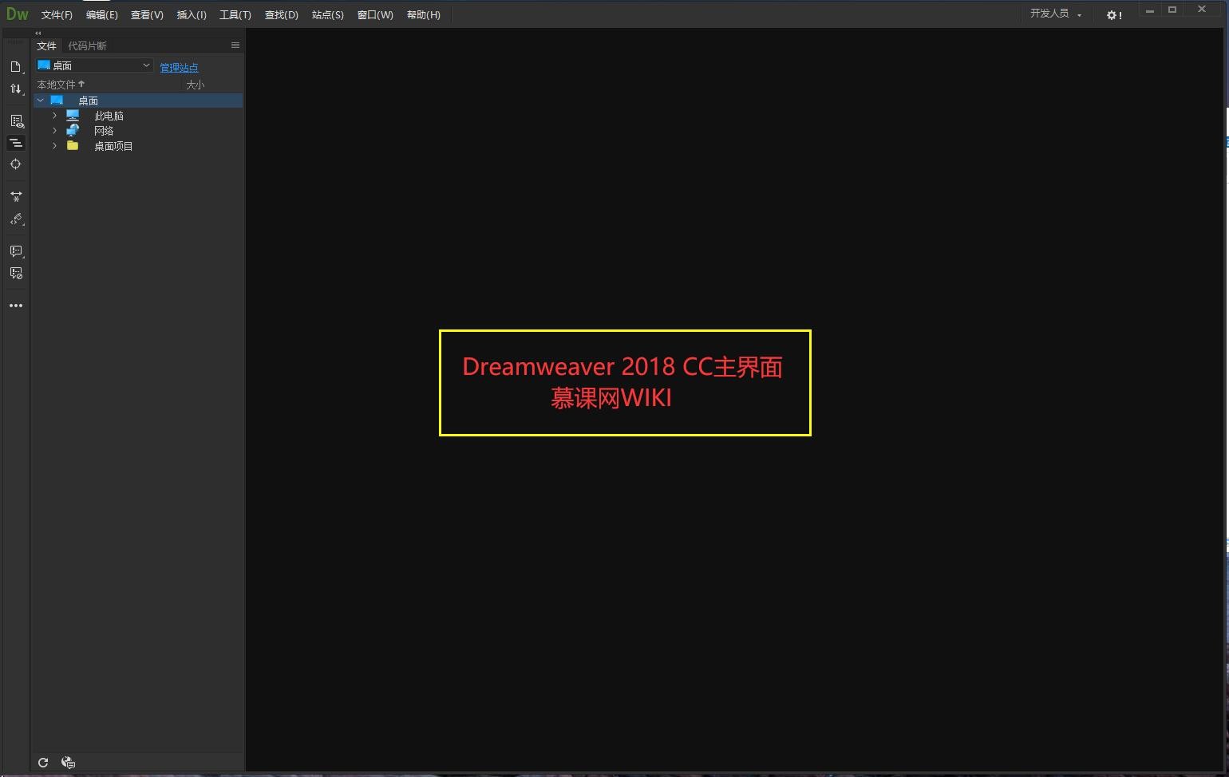Click the Format Source Code icon
The image size is (1229, 777).
[16, 219]
